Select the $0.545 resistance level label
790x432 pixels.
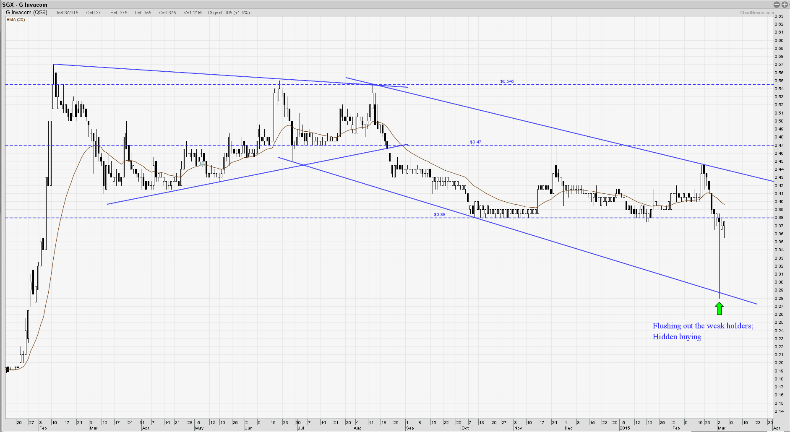point(507,81)
